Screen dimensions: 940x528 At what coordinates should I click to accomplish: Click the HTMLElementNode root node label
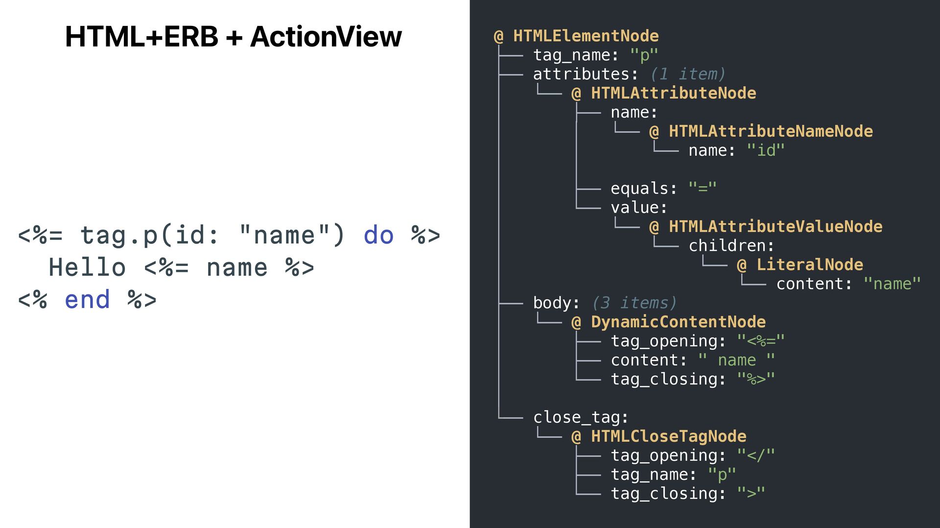(585, 36)
